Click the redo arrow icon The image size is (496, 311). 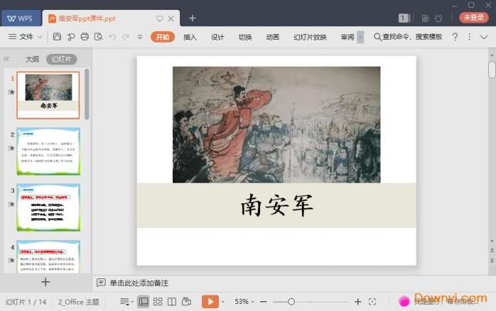tap(126, 37)
